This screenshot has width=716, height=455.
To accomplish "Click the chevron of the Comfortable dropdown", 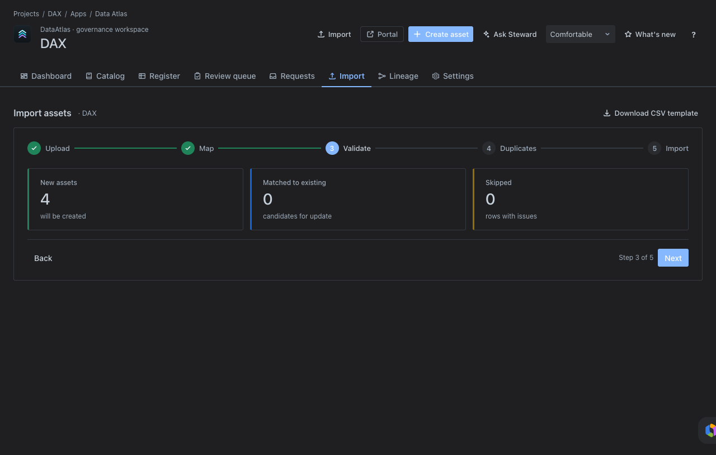I will [x=607, y=34].
